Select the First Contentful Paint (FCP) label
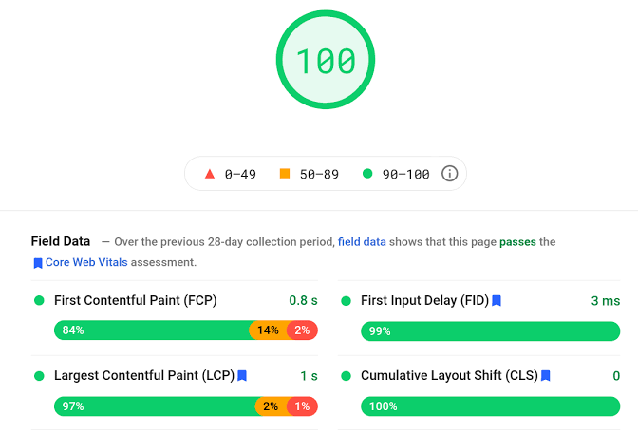The image size is (638, 434). click(x=136, y=300)
